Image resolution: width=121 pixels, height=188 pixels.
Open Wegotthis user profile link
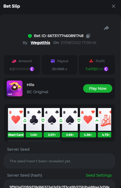click(41, 43)
